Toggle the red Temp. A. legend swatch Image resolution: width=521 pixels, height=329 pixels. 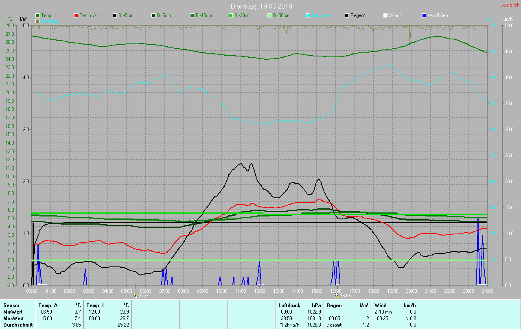click(x=76, y=15)
